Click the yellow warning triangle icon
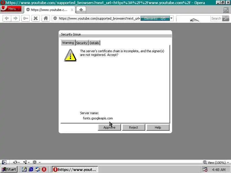This screenshot has width=231, height=173. coord(70,55)
